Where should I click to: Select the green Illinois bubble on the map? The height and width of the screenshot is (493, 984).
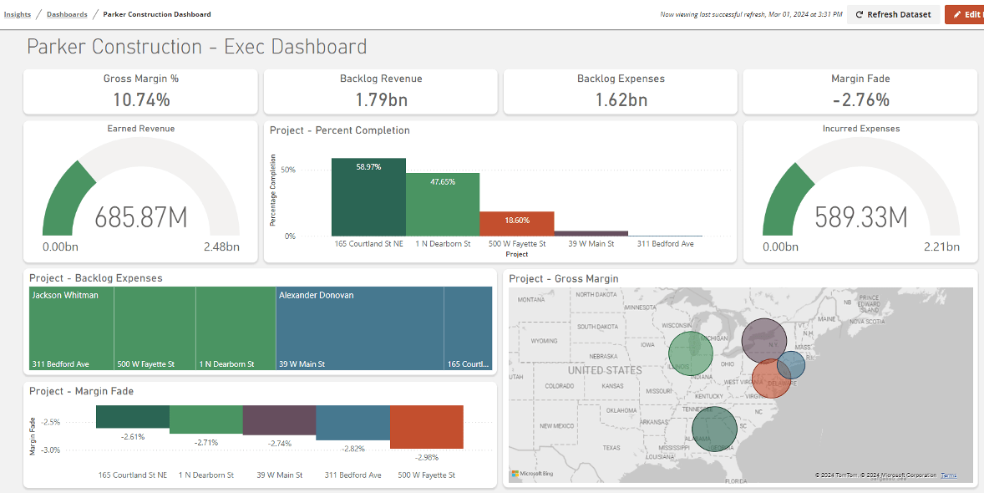pyautogui.click(x=690, y=353)
